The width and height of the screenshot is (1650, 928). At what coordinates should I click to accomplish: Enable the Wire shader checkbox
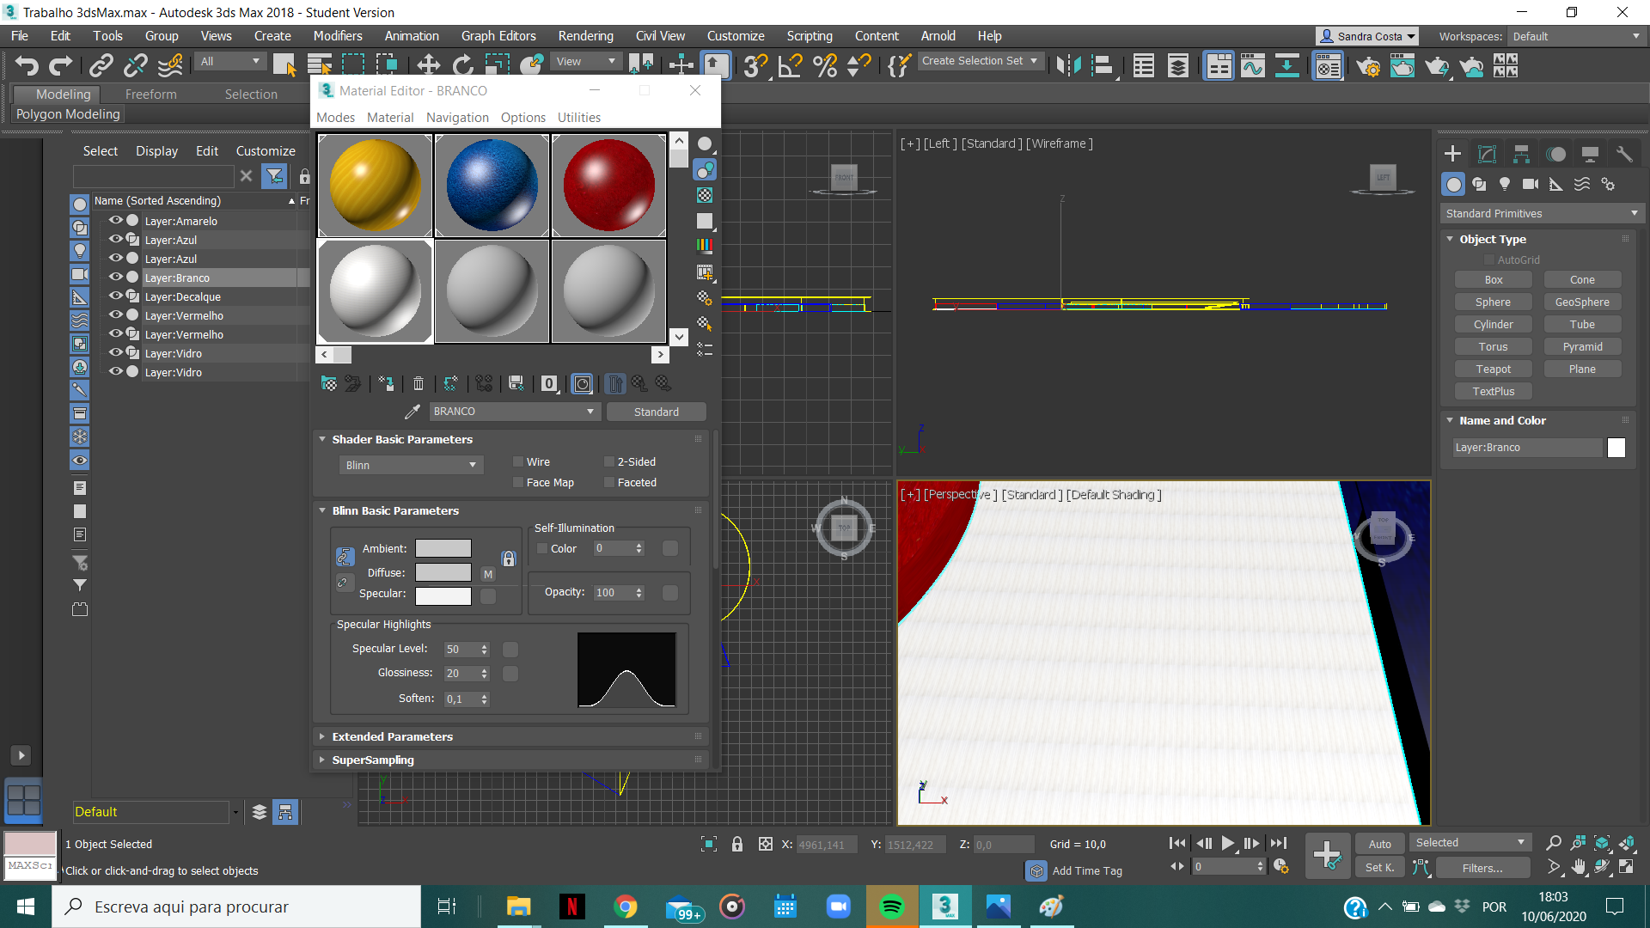click(518, 462)
